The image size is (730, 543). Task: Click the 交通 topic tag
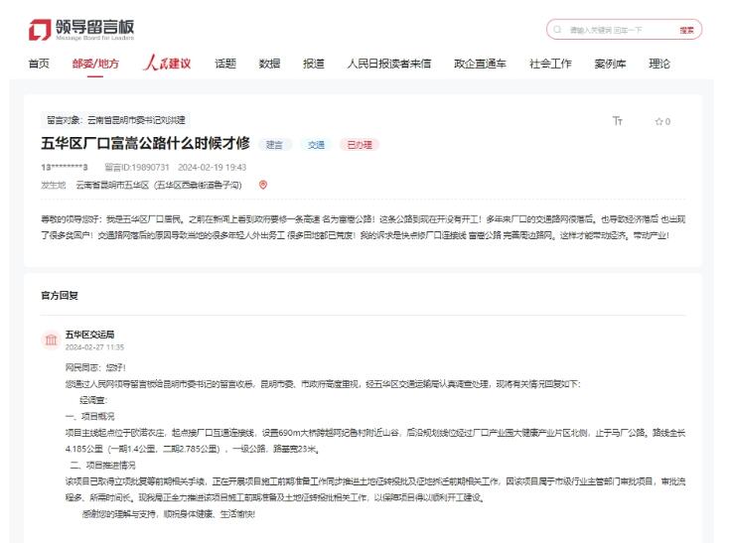click(316, 145)
